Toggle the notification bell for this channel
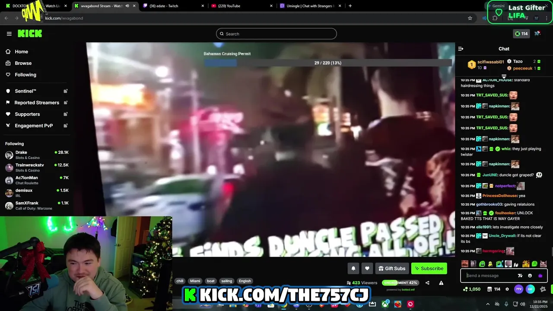 353,268
